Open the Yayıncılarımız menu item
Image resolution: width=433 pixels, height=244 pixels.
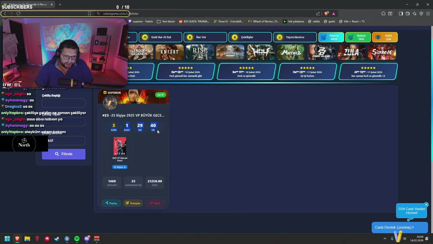(x=295, y=37)
